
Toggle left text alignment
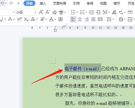click(73, 19)
